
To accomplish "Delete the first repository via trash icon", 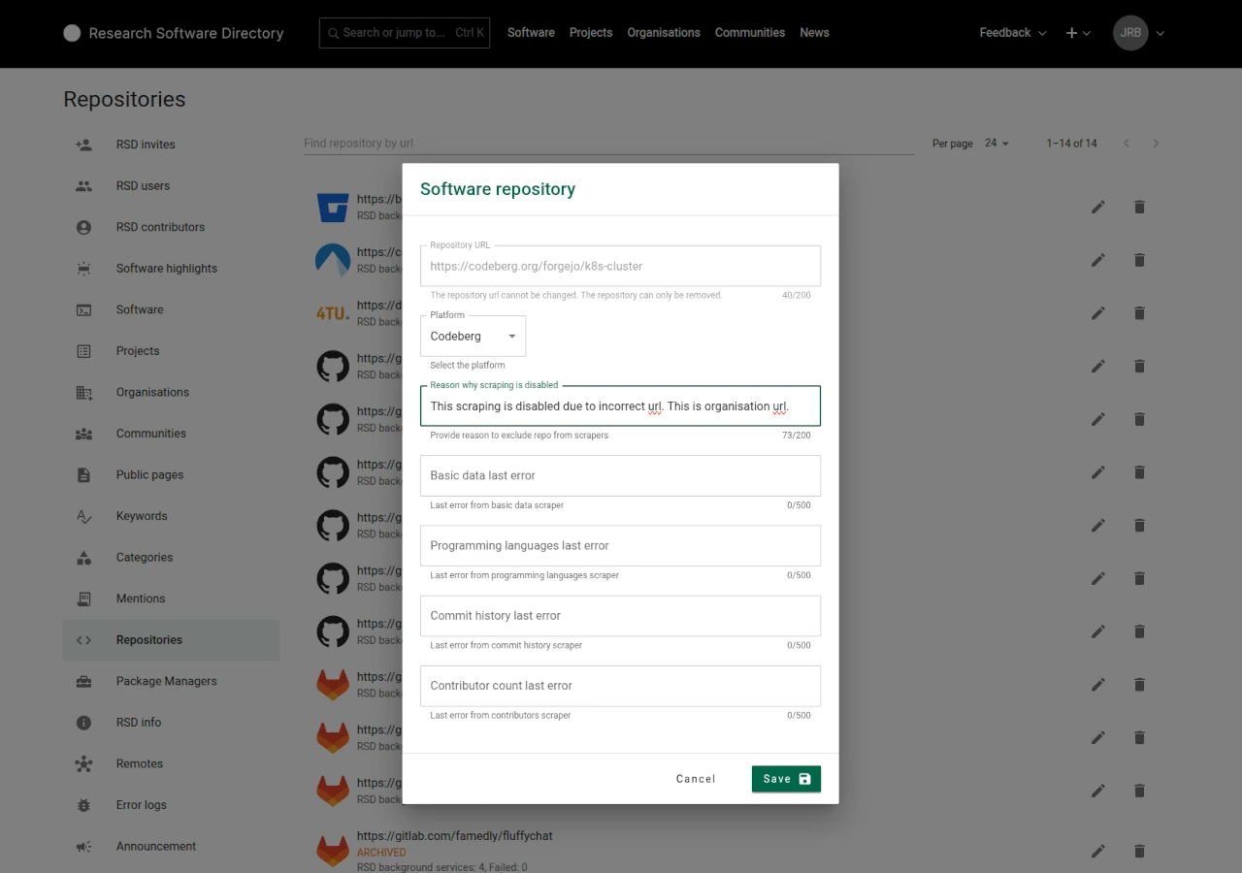I will coord(1139,207).
